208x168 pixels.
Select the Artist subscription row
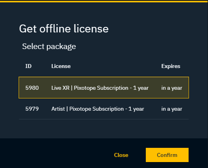104,109
